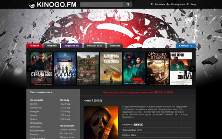Click the Российские country link

click(x=66, y=133)
